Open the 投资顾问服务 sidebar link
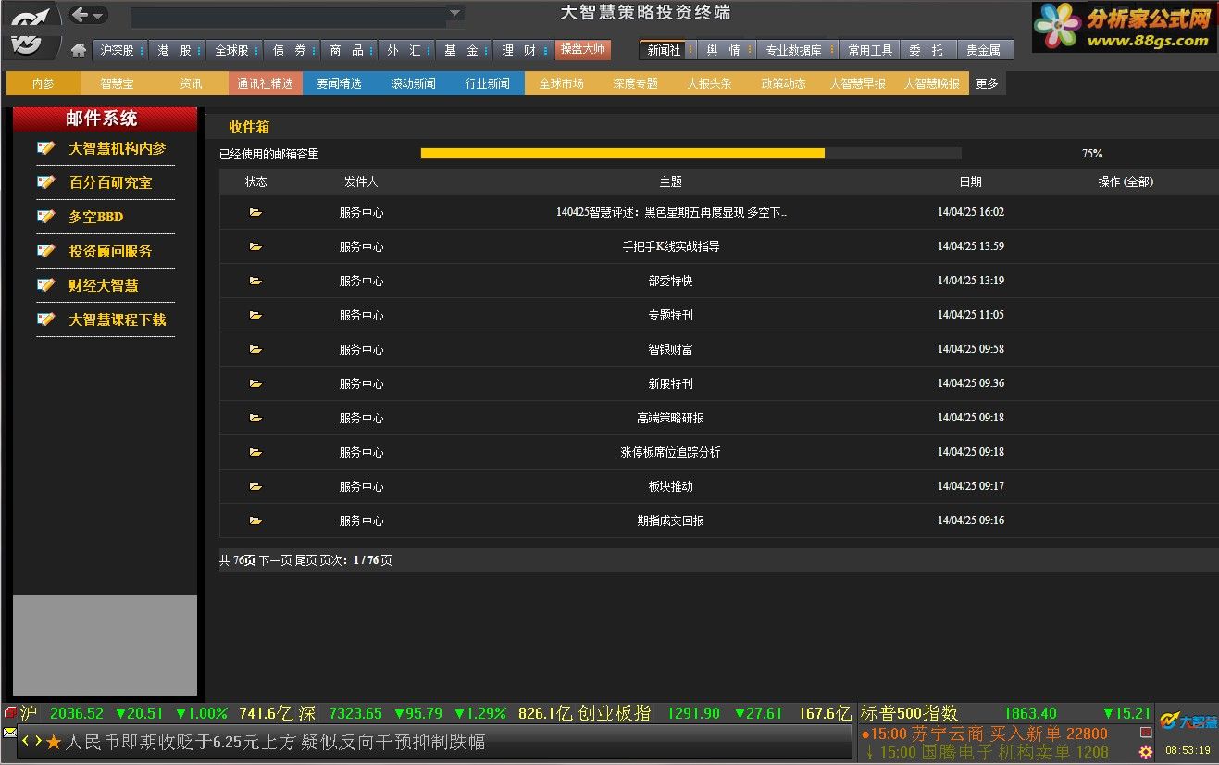 [110, 251]
